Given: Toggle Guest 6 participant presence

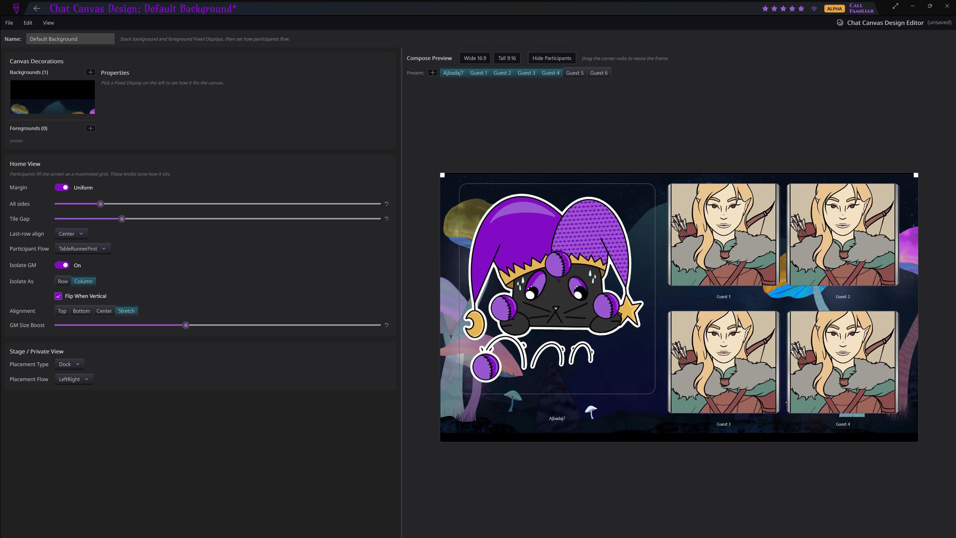Looking at the screenshot, I should (598, 73).
